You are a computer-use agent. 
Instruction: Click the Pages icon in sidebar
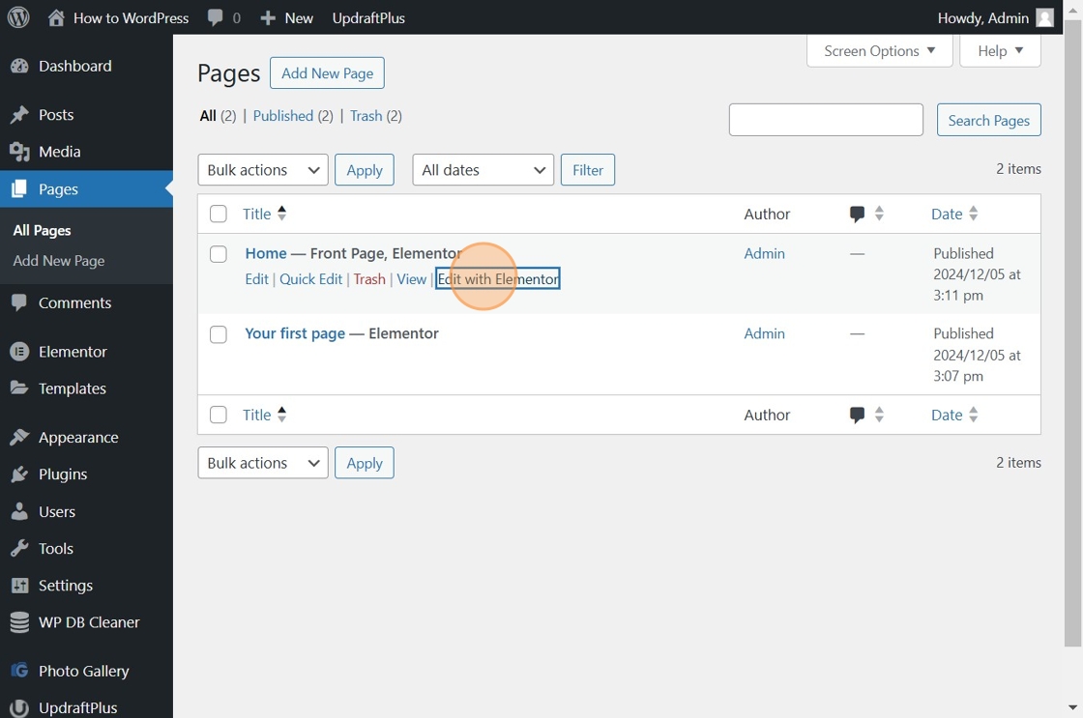click(x=19, y=189)
